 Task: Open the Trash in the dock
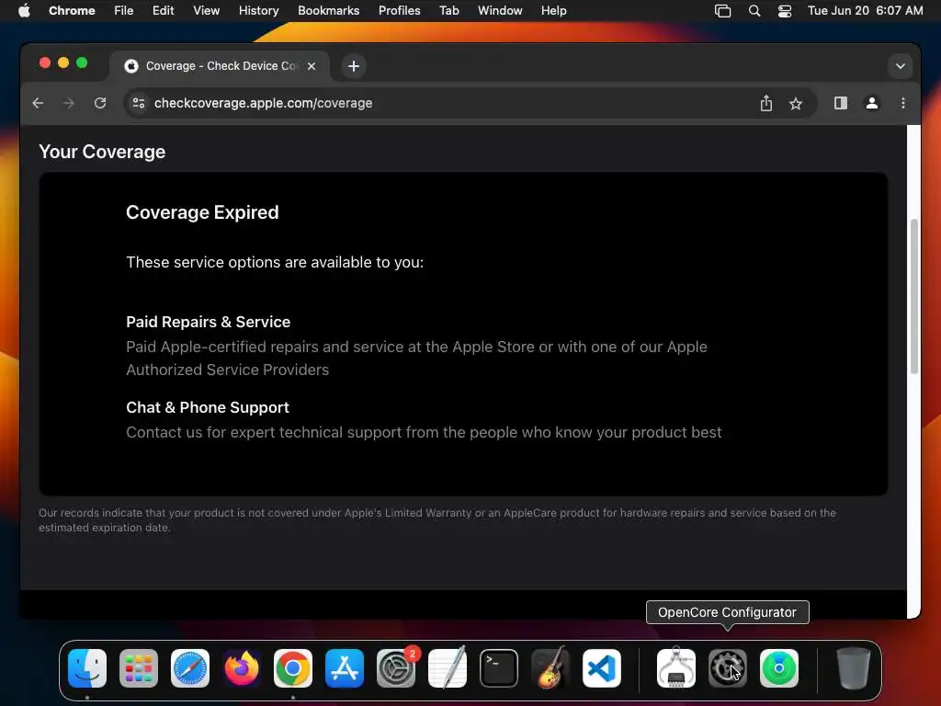tap(854, 668)
